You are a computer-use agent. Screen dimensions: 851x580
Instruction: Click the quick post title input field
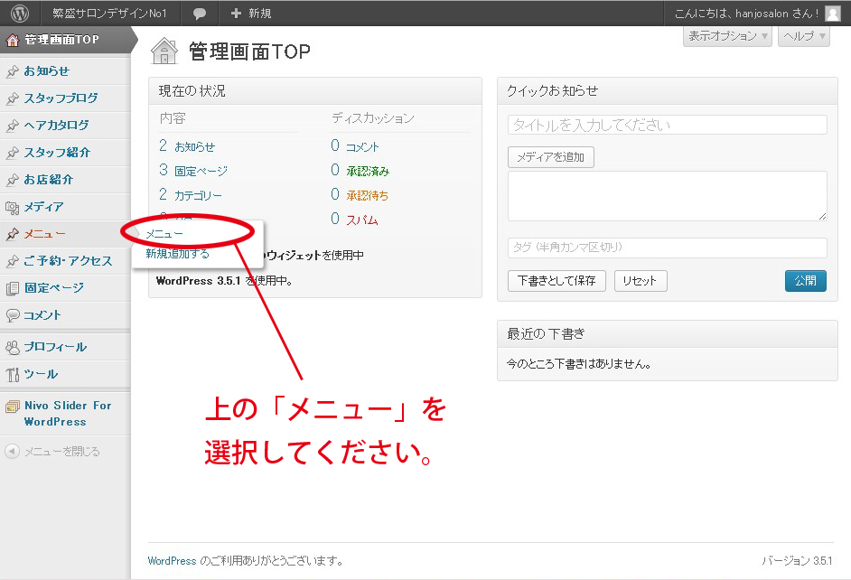667,126
